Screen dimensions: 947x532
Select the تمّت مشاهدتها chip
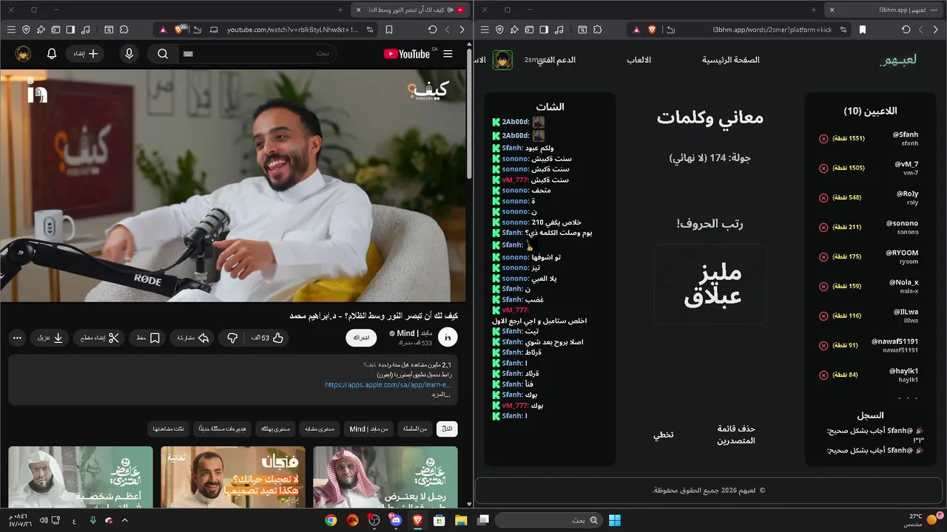pos(169,429)
